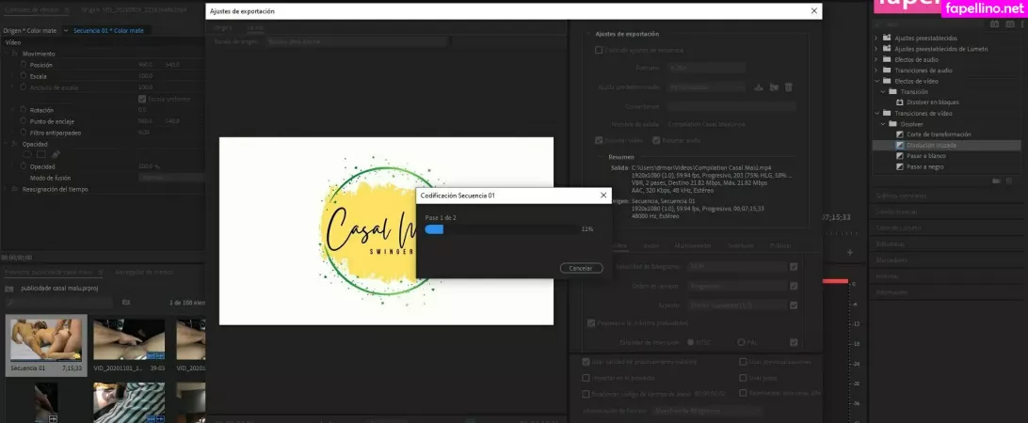1028x423 pixels.
Task: Select the Secuencia 01 project thumbnail
Action: tap(46, 340)
